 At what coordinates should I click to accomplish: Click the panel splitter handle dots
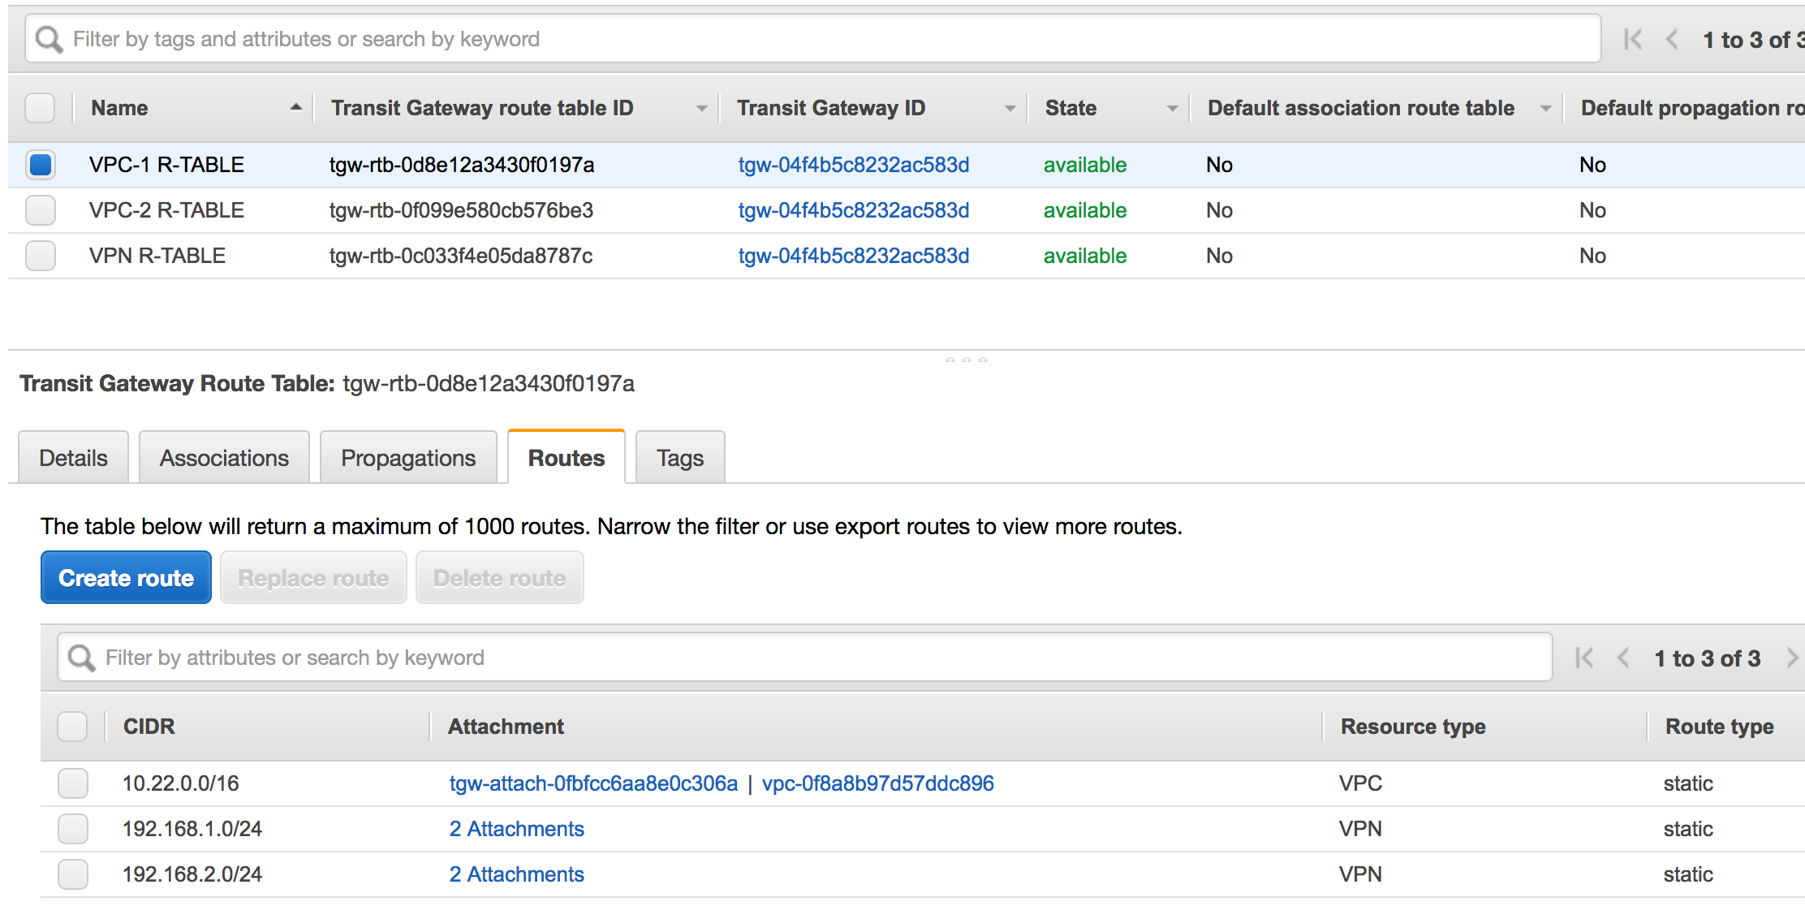click(966, 359)
